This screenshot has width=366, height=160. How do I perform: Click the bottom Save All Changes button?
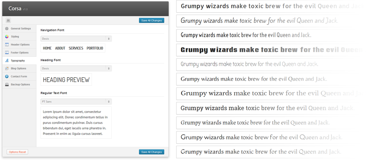point(151,152)
